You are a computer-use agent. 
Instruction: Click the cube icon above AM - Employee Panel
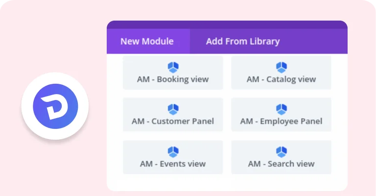pos(282,109)
